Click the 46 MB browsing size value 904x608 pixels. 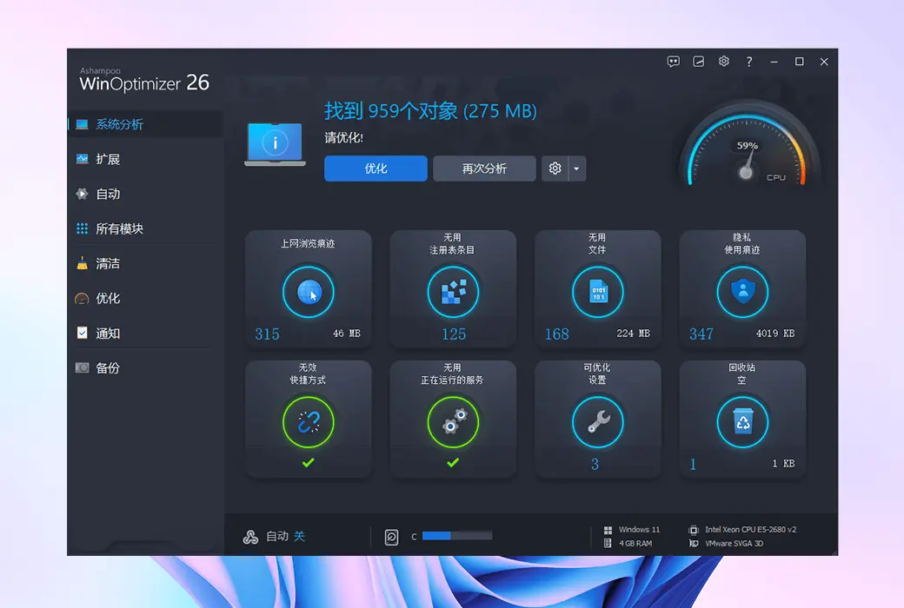pyautogui.click(x=347, y=334)
